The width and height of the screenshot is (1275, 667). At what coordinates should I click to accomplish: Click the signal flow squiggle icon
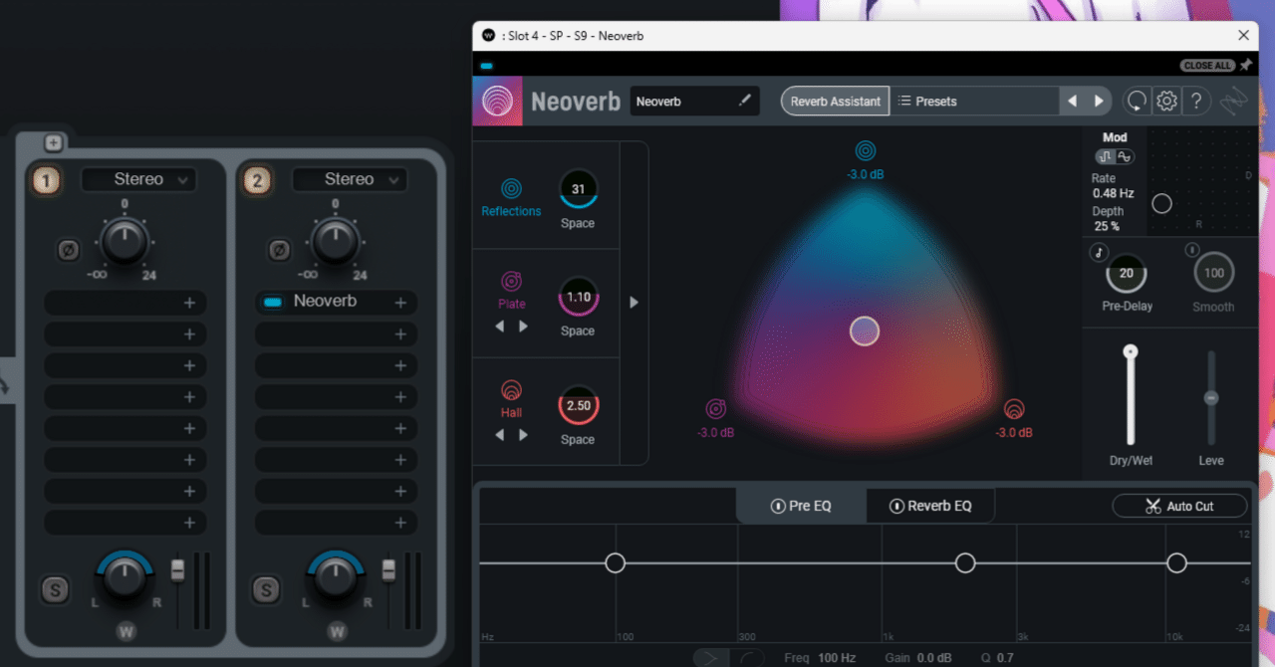click(x=1234, y=101)
